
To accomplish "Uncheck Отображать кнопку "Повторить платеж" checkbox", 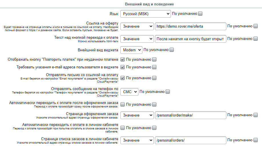I will click(x=123, y=60).
